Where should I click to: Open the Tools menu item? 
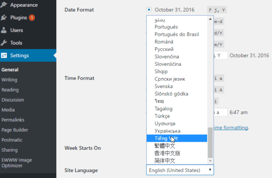pos(16,43)
